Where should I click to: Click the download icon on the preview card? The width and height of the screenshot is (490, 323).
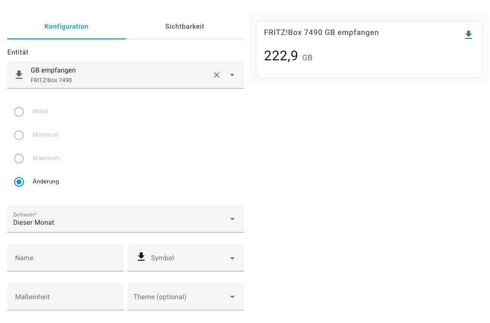click(x=469, y=35)
